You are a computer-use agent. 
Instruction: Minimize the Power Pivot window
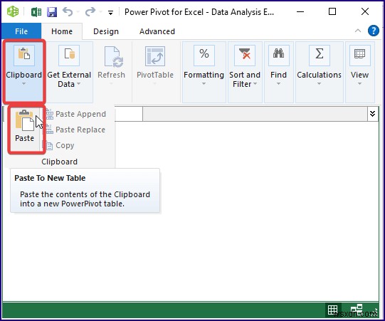pyautogui.click(x=300, y=11)
